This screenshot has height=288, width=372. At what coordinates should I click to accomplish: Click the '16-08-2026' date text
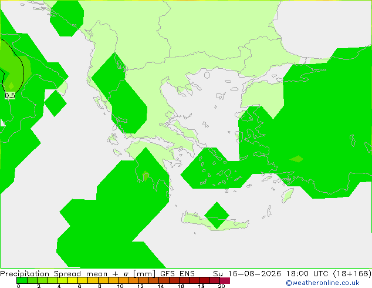tap(255, 273)
